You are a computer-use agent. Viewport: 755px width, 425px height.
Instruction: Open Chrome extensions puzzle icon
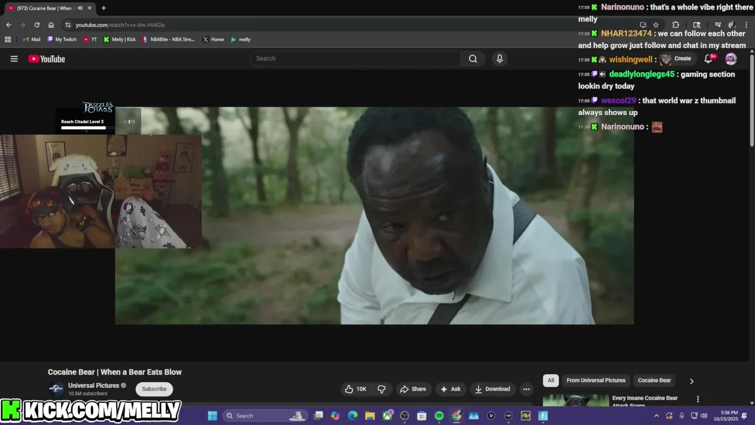click(x=676, y=25)
